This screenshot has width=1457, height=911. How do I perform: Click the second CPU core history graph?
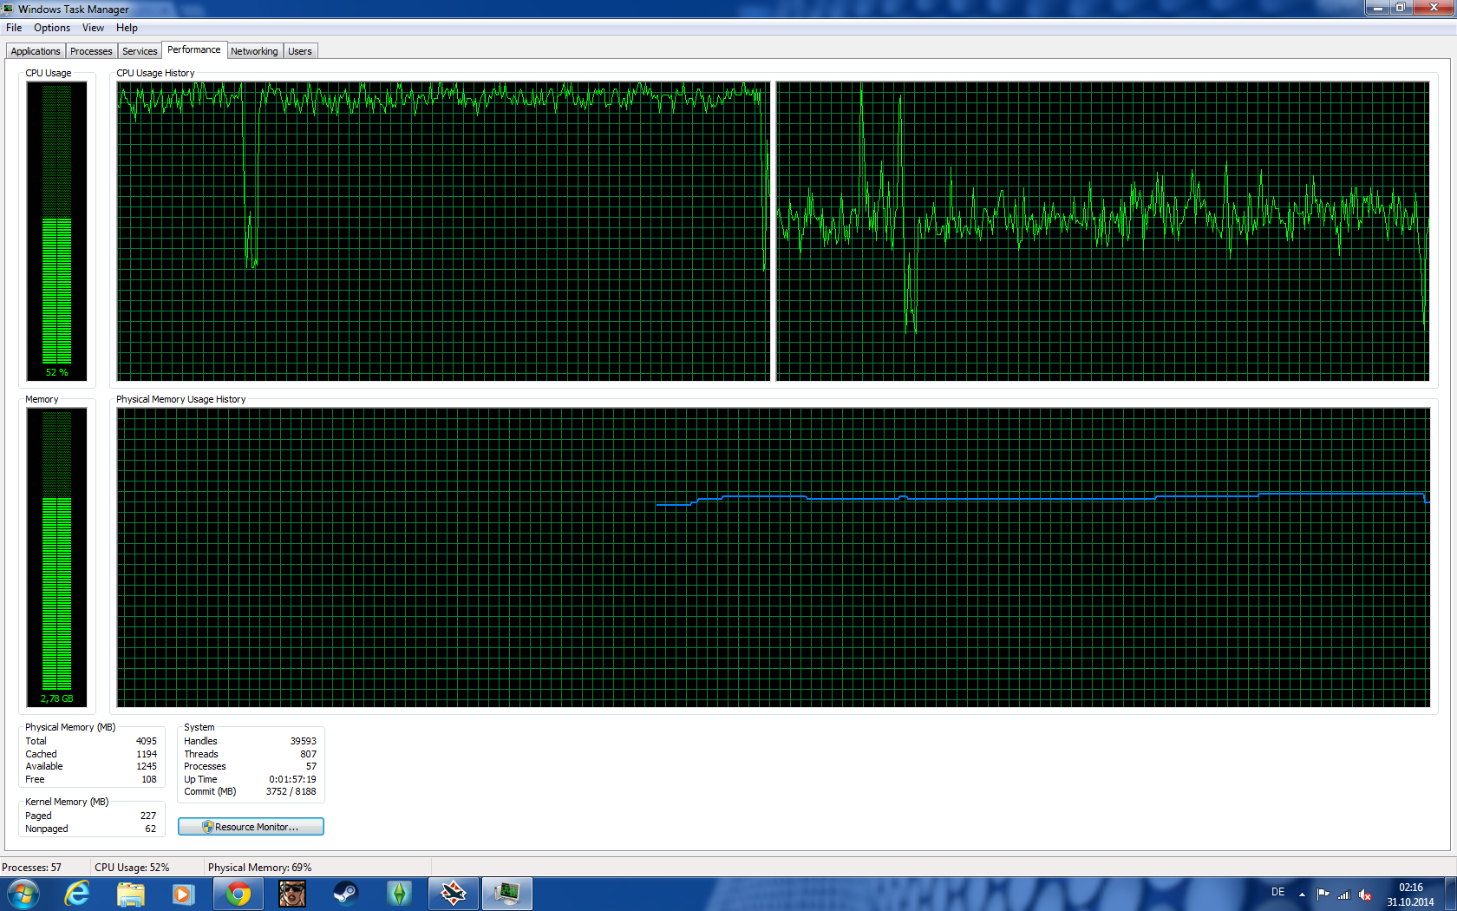click(1102, 231)
